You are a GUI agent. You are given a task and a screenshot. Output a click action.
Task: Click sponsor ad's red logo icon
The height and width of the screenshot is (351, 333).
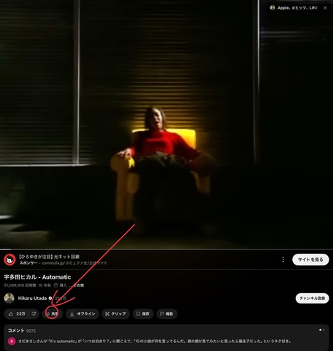(9, 260)
